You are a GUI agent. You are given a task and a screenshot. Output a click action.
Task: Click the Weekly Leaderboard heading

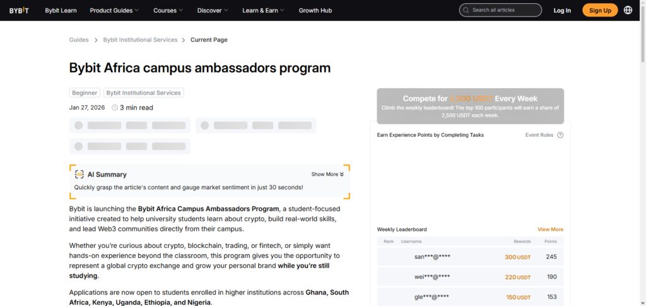tap(402, 230)
